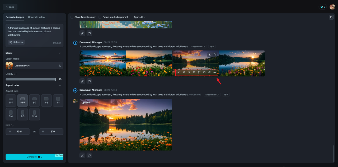
Task: Select the 1:1 aspect ratio option
Action: [58, 100]
